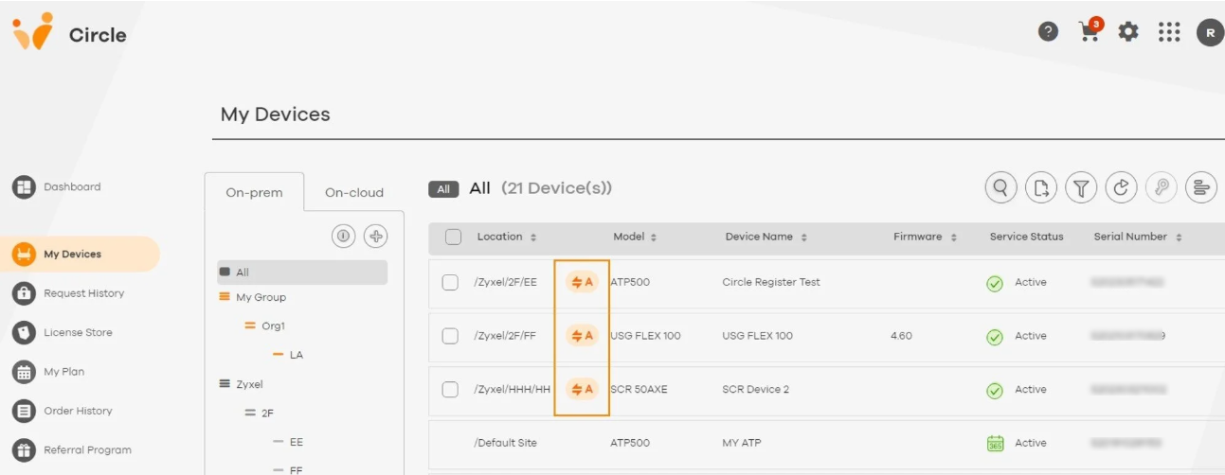Check the box for /Zyxel/2F/FF row
Image resolution: width=1225 pixels, height=475 pixels.
450,336
